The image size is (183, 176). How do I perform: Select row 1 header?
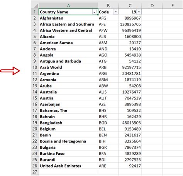(x=35, y=12)
